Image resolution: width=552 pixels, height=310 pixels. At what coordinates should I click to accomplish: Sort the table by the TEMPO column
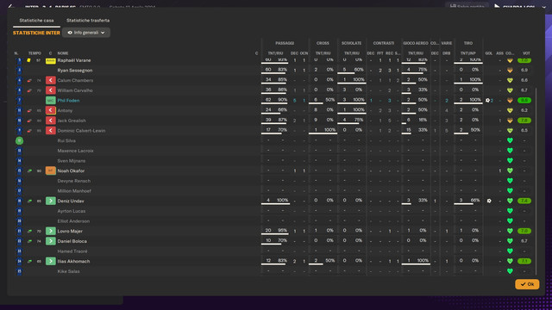tap(34, 53)
